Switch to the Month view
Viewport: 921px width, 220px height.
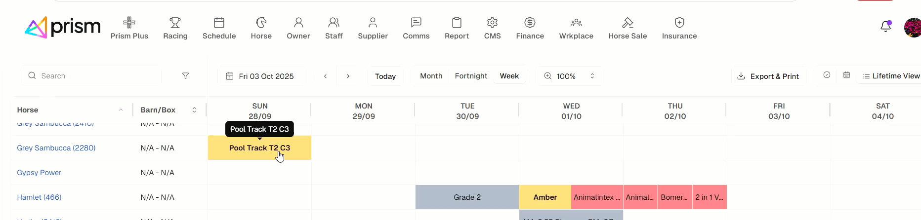click(431, 76)
